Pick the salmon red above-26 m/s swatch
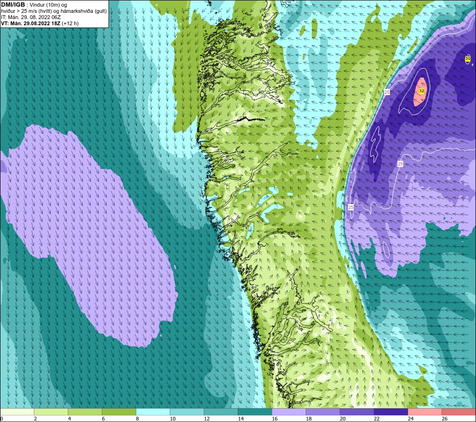476x422 pixels. [x=459, y=412]
